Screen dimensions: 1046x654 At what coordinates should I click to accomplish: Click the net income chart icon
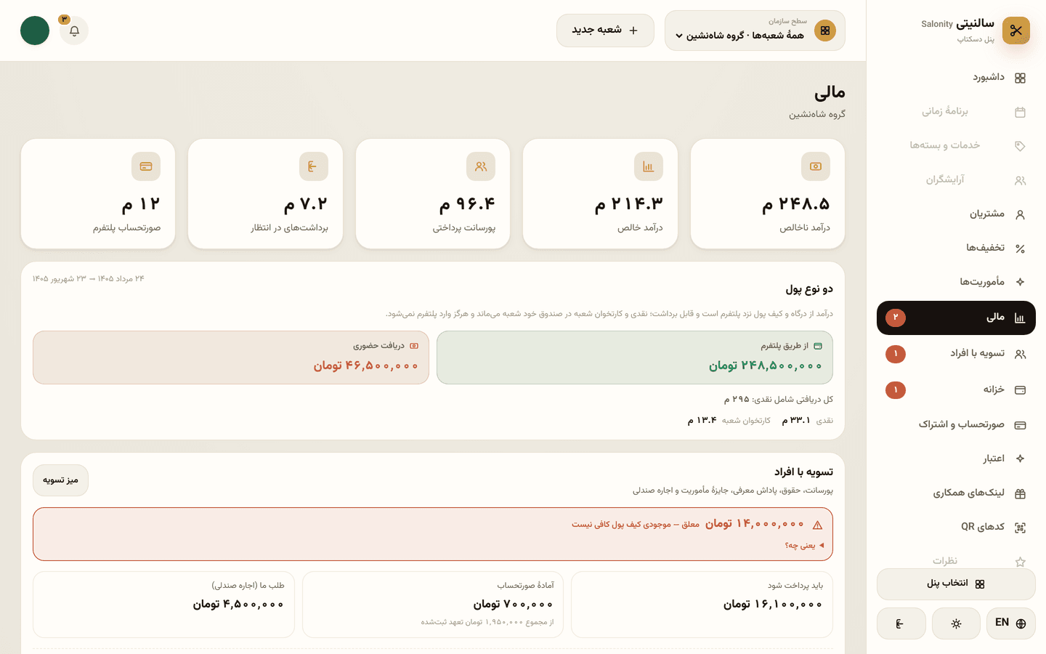[x=648, y=166]
